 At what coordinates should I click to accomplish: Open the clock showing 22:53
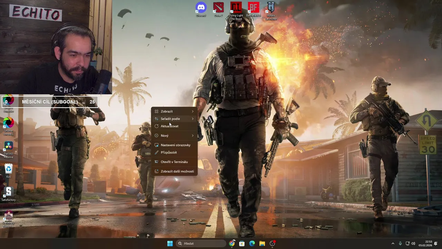(425, 243)
